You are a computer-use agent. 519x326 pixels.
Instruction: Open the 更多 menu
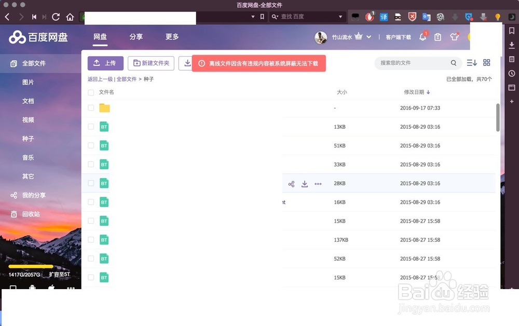click(x=172, y=37)
